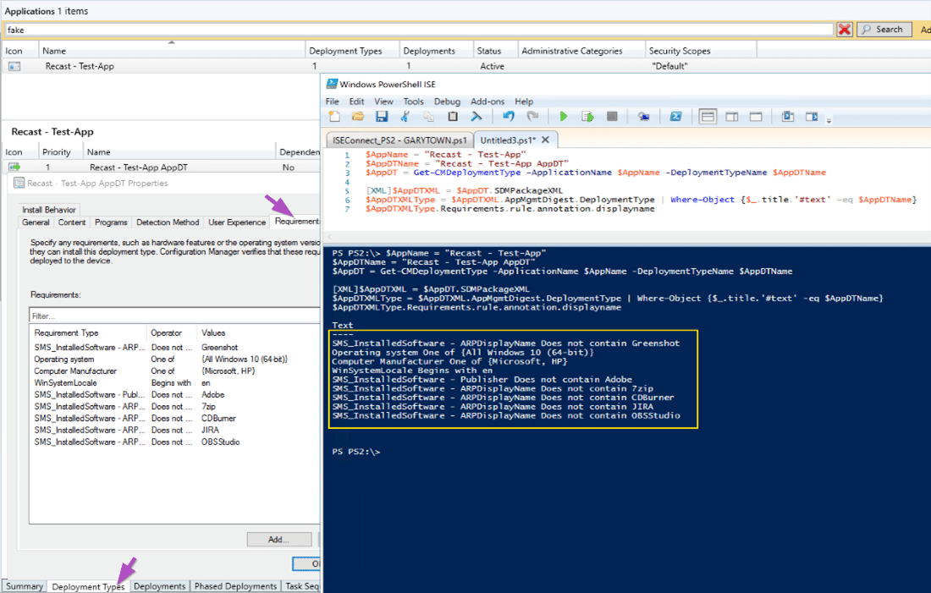Select the Undo icon on the ISE toolbar

pos(509,117)
